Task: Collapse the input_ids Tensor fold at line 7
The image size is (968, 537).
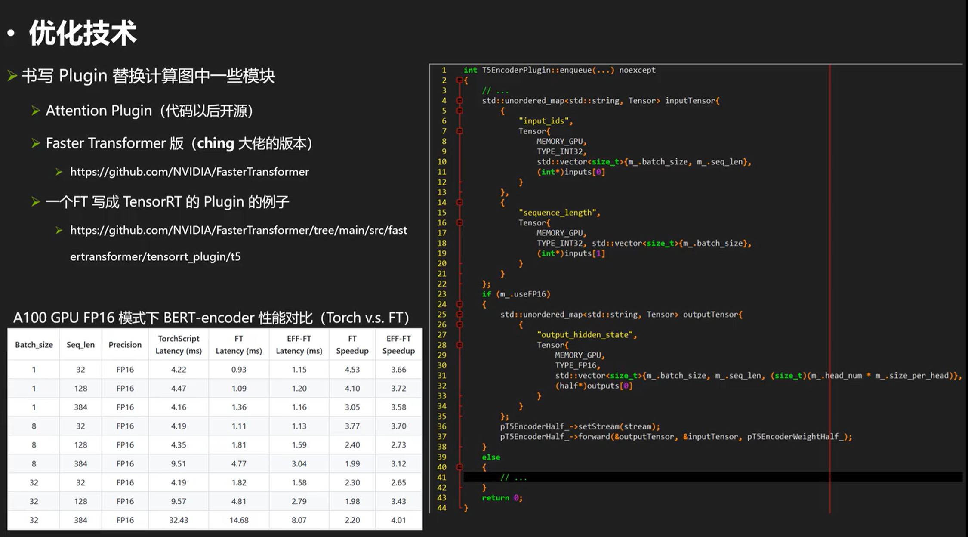Action: pyautogui.click(x=459, y=131)
